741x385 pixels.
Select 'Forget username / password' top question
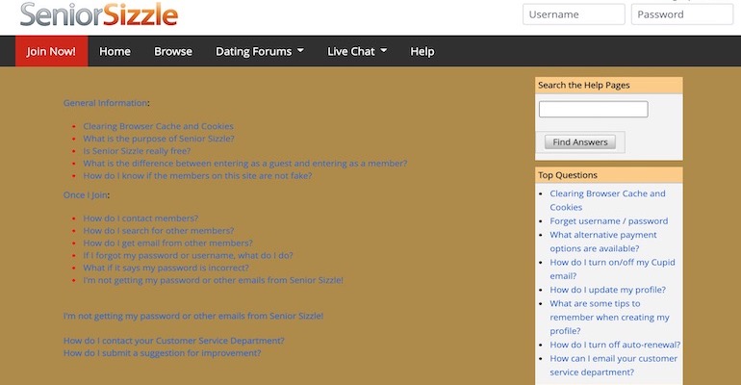(608, 220)
